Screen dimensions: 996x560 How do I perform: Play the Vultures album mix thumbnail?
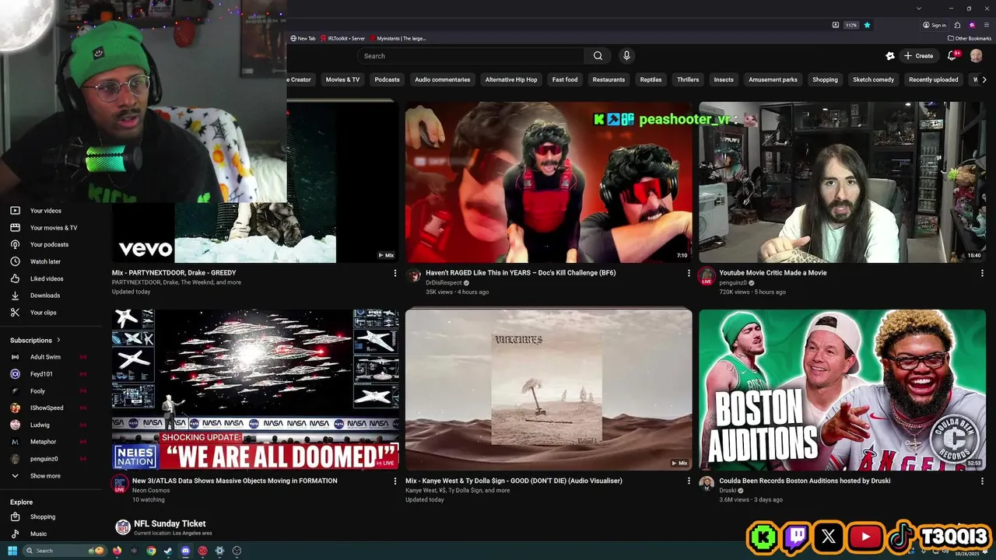[x=549, y=390]
